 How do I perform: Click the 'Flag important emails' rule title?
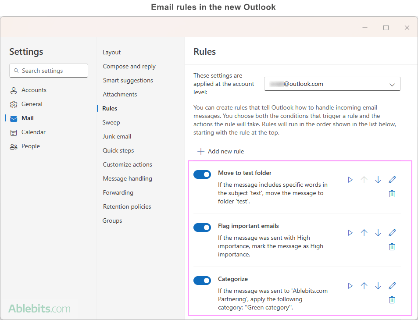(248, 226)
